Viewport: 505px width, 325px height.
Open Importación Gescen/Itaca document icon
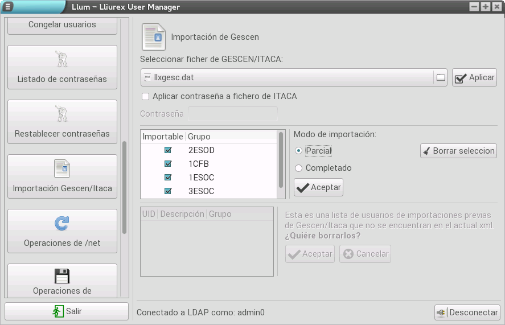[61, 168]
